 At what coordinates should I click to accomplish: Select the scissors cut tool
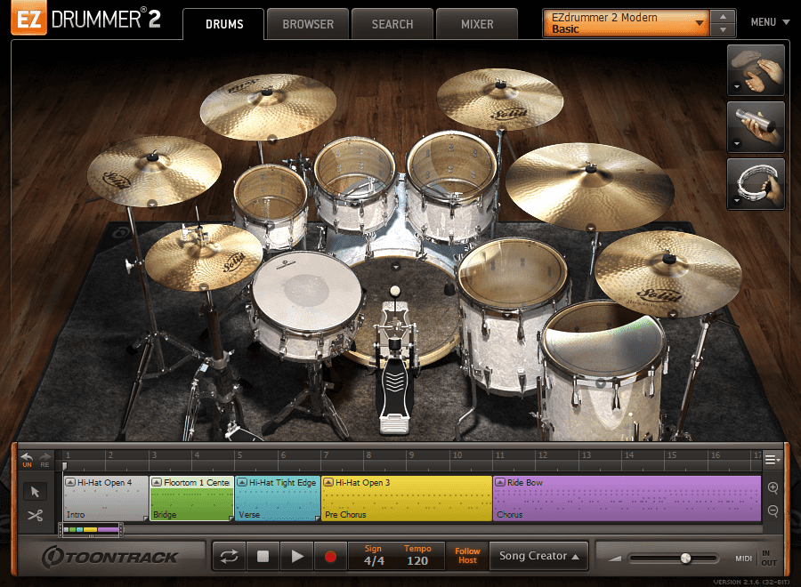[x=35, y=516]
